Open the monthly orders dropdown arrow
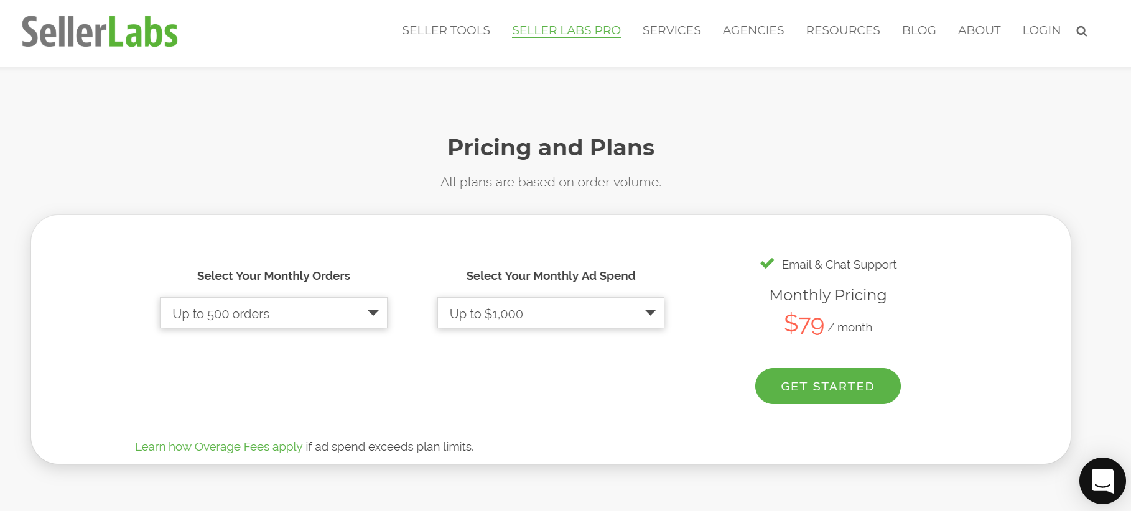The width and height of the screenshot is (1131, 511). pos(373,313)
